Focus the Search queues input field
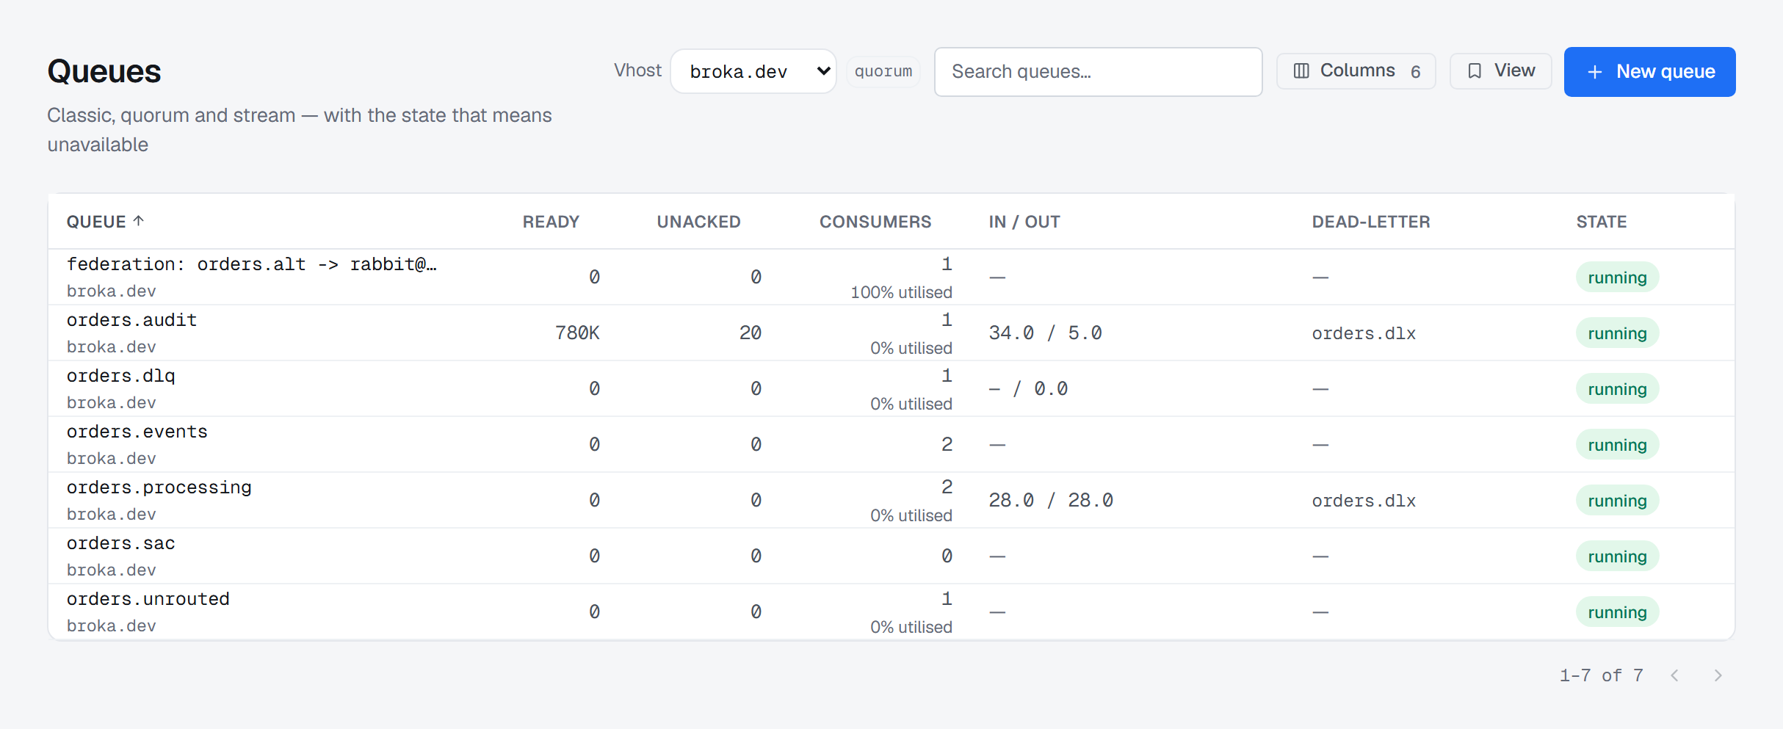The height and width of the screenshot is (729, 1783). tap(1098, 71)
